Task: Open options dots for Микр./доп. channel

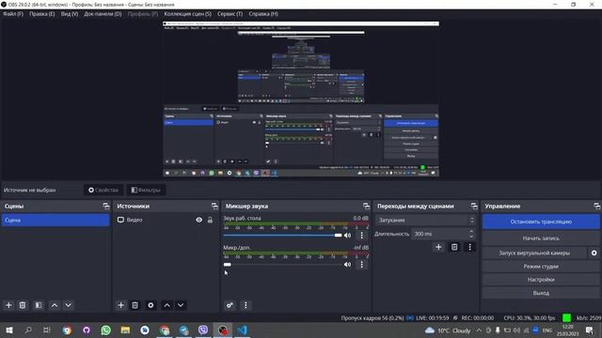Action: pyautogui.click(x=361, y=265)
